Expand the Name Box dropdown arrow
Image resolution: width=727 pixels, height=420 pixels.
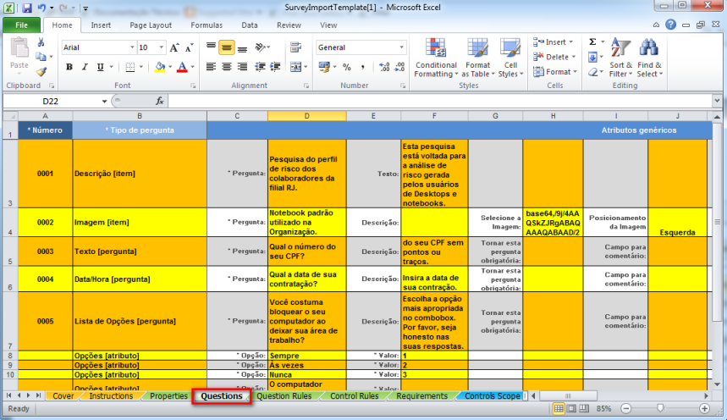pos(104,101)
